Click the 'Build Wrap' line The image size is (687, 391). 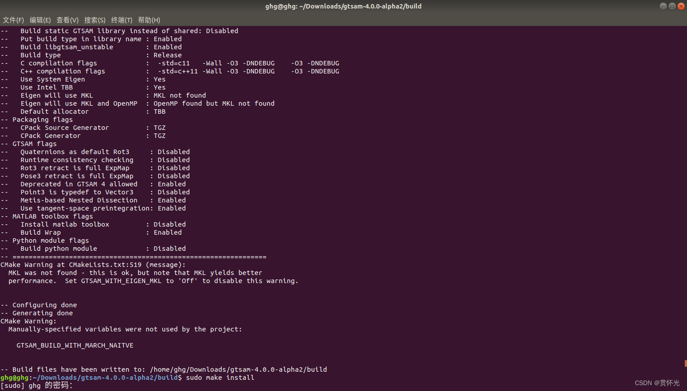[91, 232]
